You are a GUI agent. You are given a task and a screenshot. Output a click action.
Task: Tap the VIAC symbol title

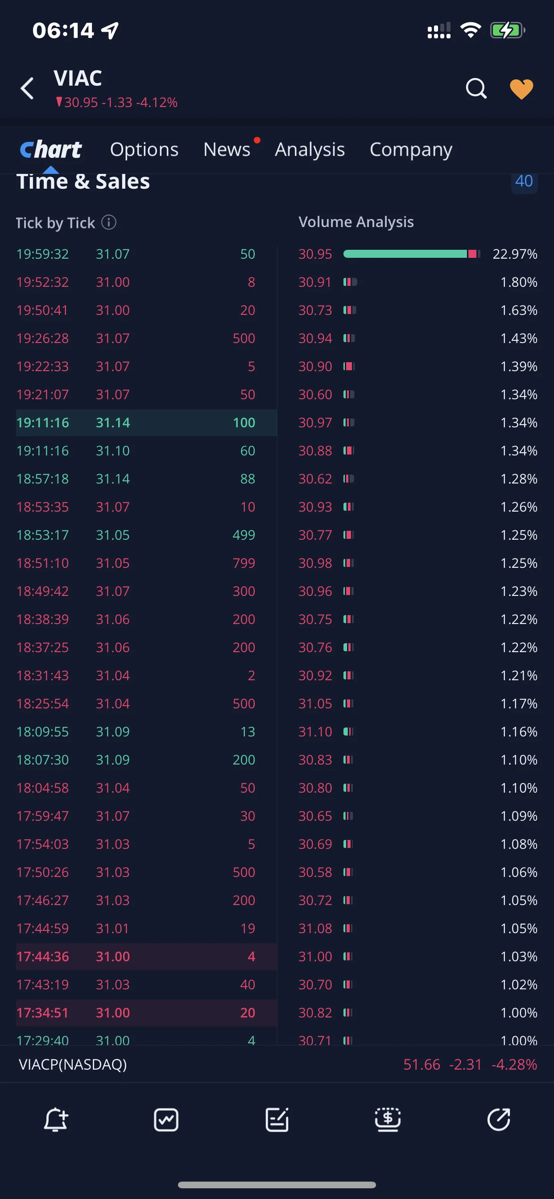78,78
